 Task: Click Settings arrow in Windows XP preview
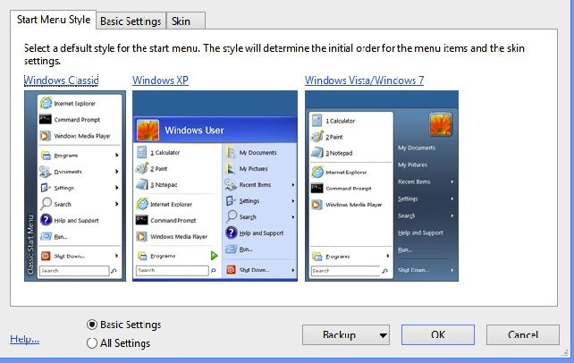293,201
